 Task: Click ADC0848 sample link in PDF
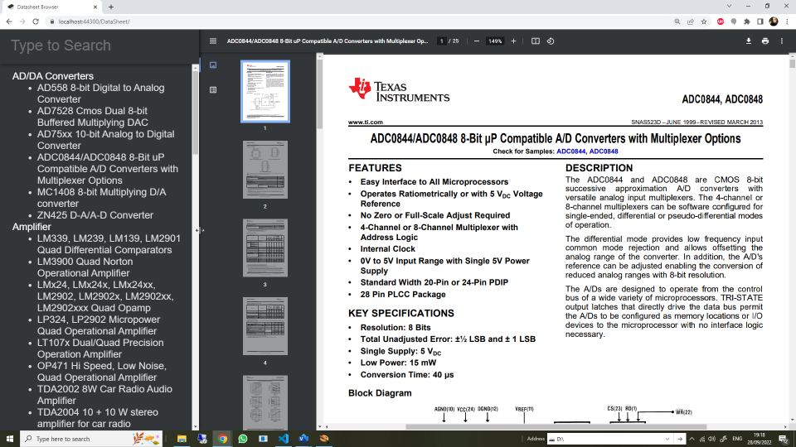click(x=604, y=151)
